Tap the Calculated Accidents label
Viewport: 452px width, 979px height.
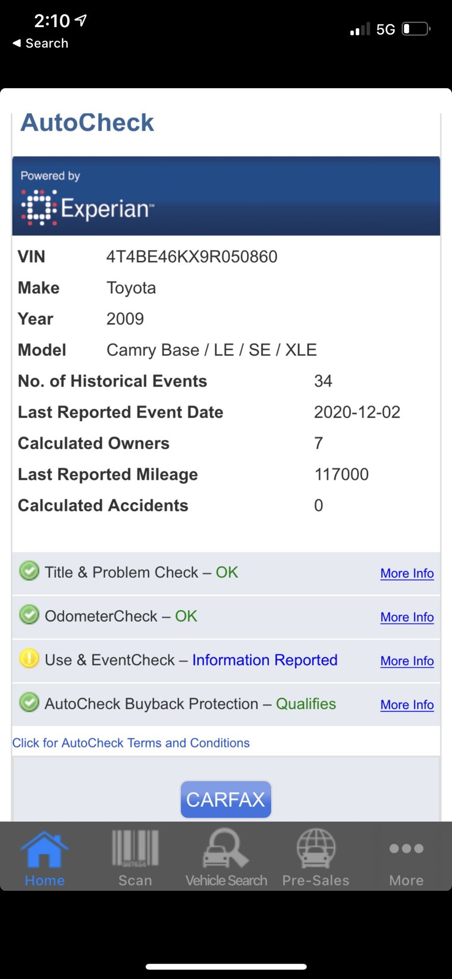click(x=103, y=506)
